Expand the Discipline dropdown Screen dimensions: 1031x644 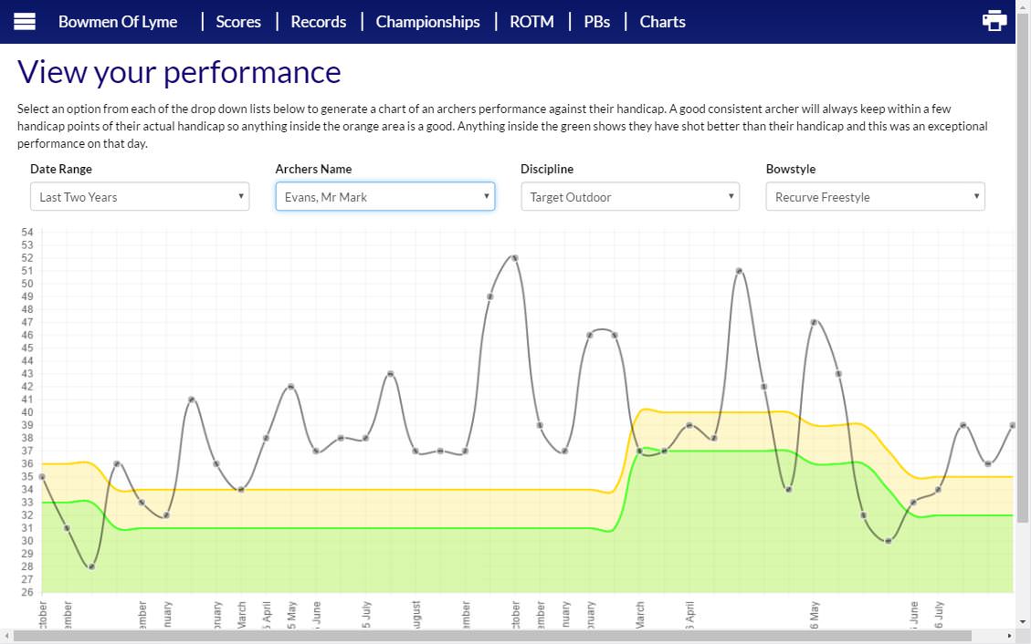pos(630,196)
